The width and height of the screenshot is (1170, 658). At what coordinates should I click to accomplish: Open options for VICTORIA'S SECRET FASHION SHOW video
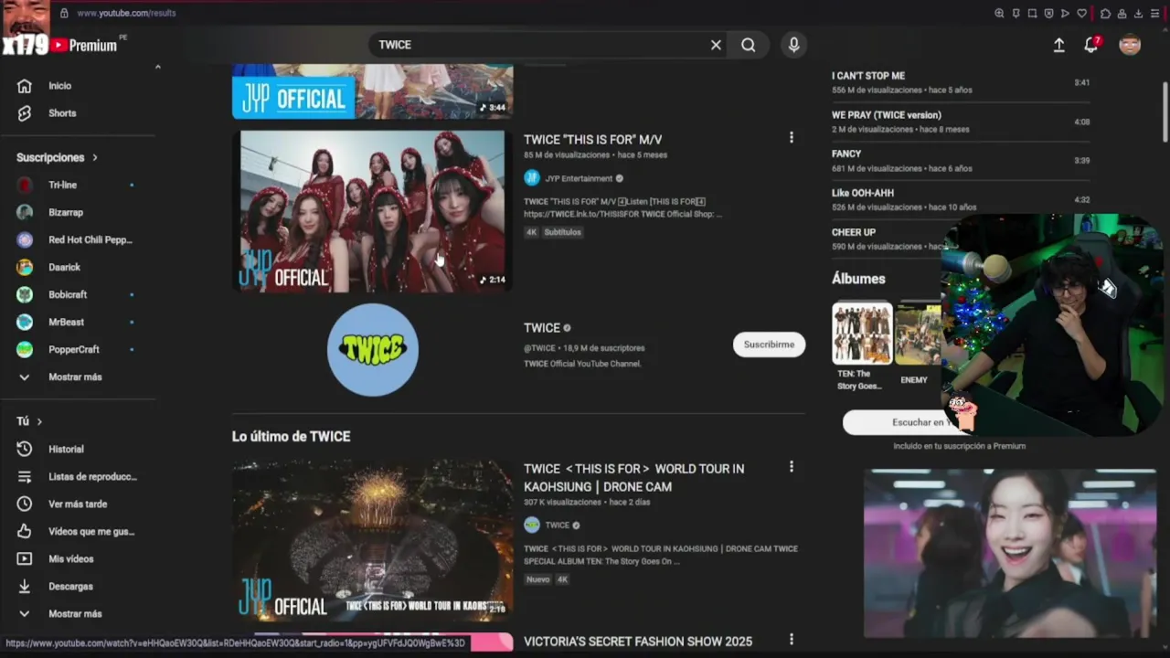click(792, 640)
